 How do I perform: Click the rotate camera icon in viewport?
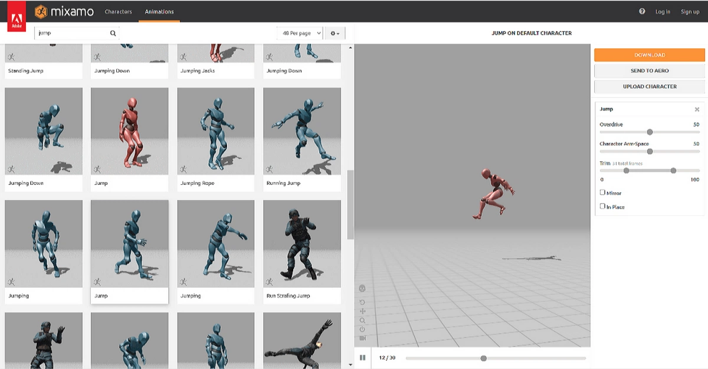coord(362,302)
